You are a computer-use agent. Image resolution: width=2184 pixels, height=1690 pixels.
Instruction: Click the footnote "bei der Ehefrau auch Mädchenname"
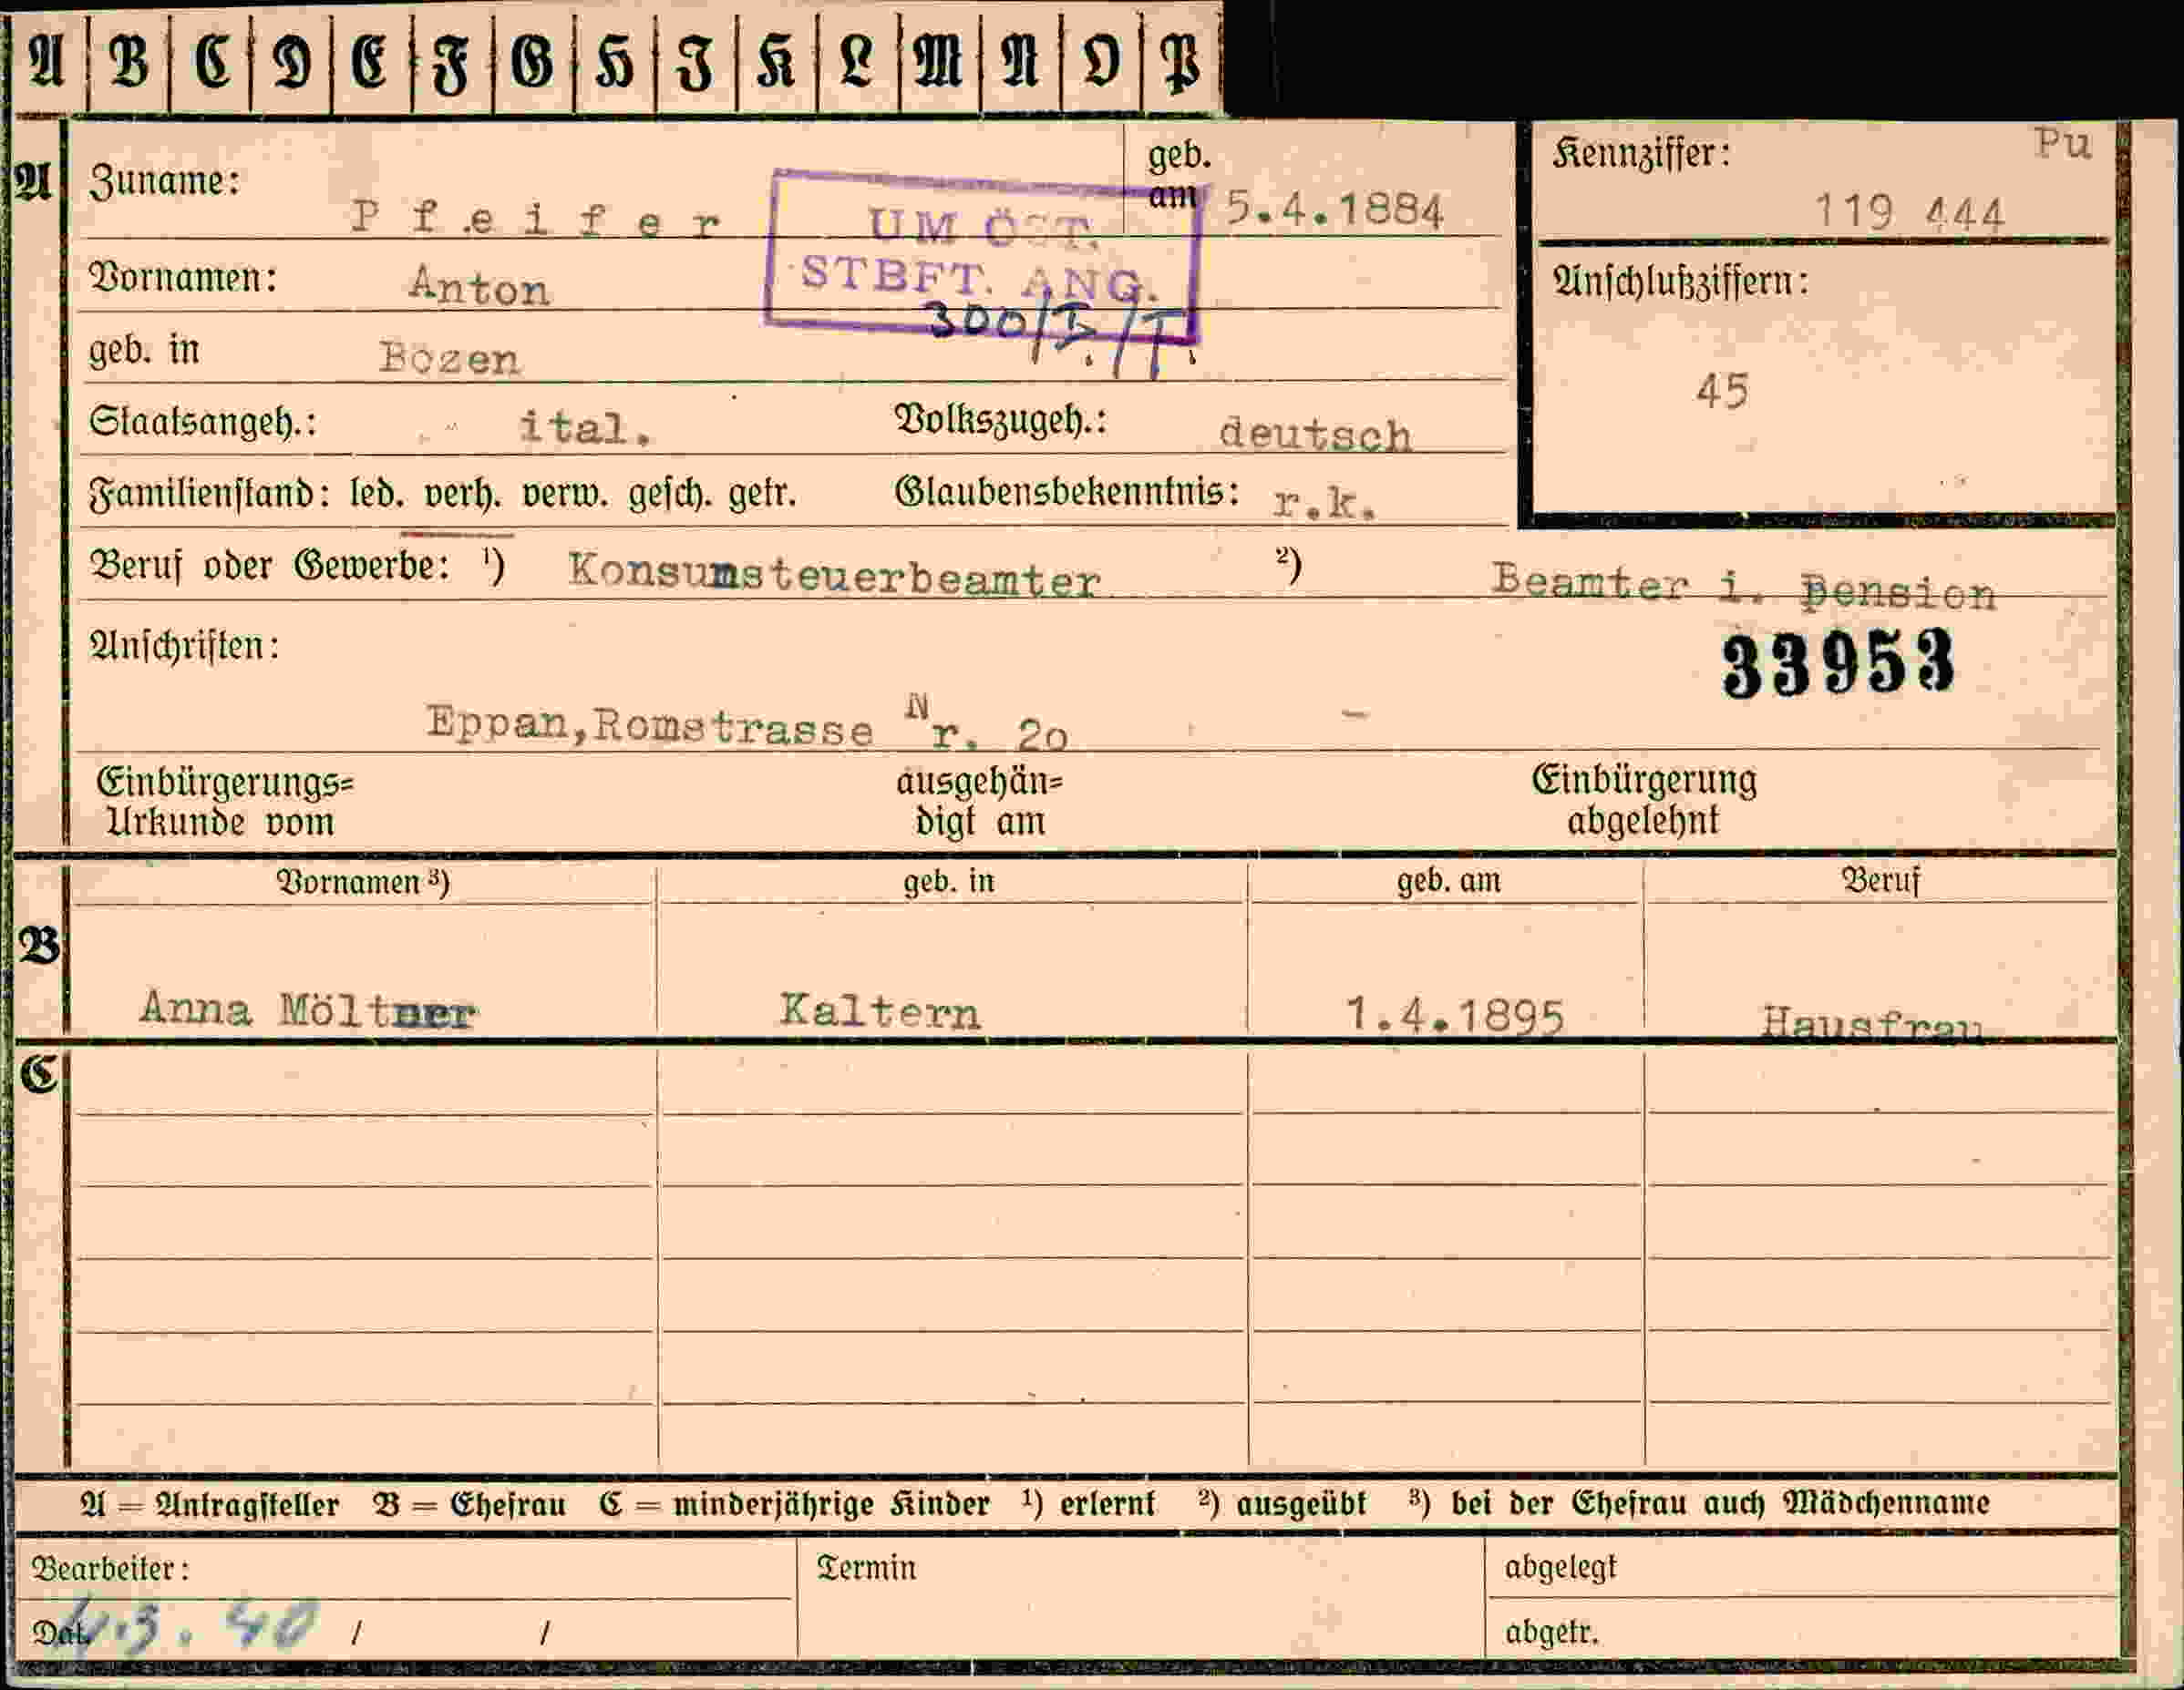click(x=1721, y=1503)
